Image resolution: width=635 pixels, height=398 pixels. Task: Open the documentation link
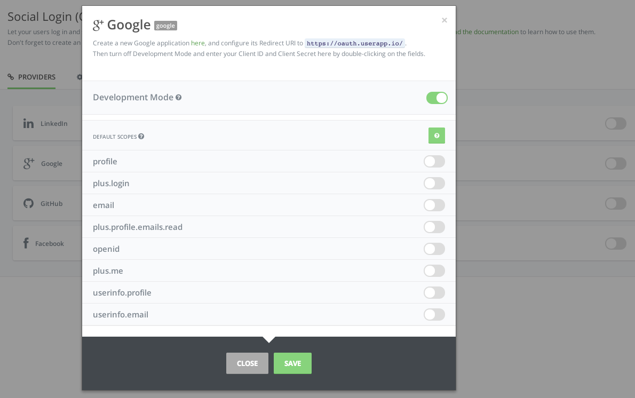click(x=487, y=32)
